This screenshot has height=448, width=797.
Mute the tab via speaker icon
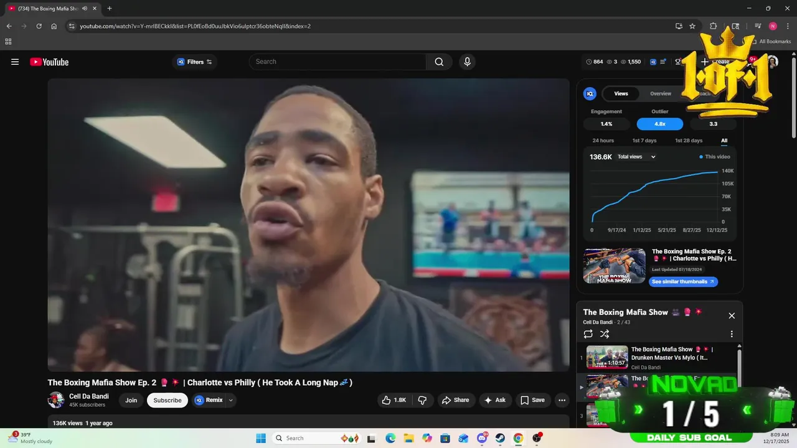pos(85,9)
